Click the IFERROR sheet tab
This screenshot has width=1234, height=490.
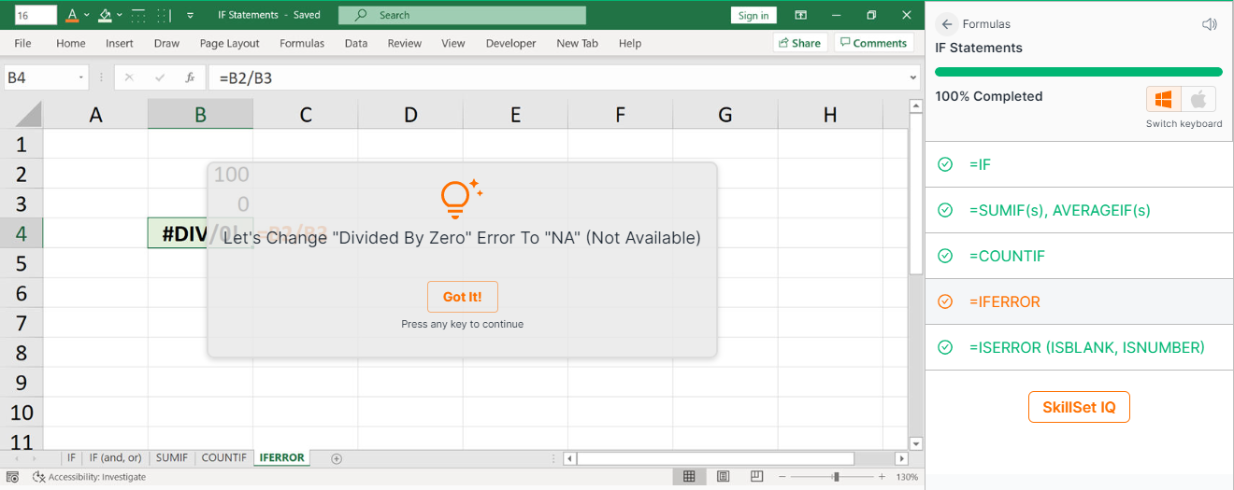[281, 458]
